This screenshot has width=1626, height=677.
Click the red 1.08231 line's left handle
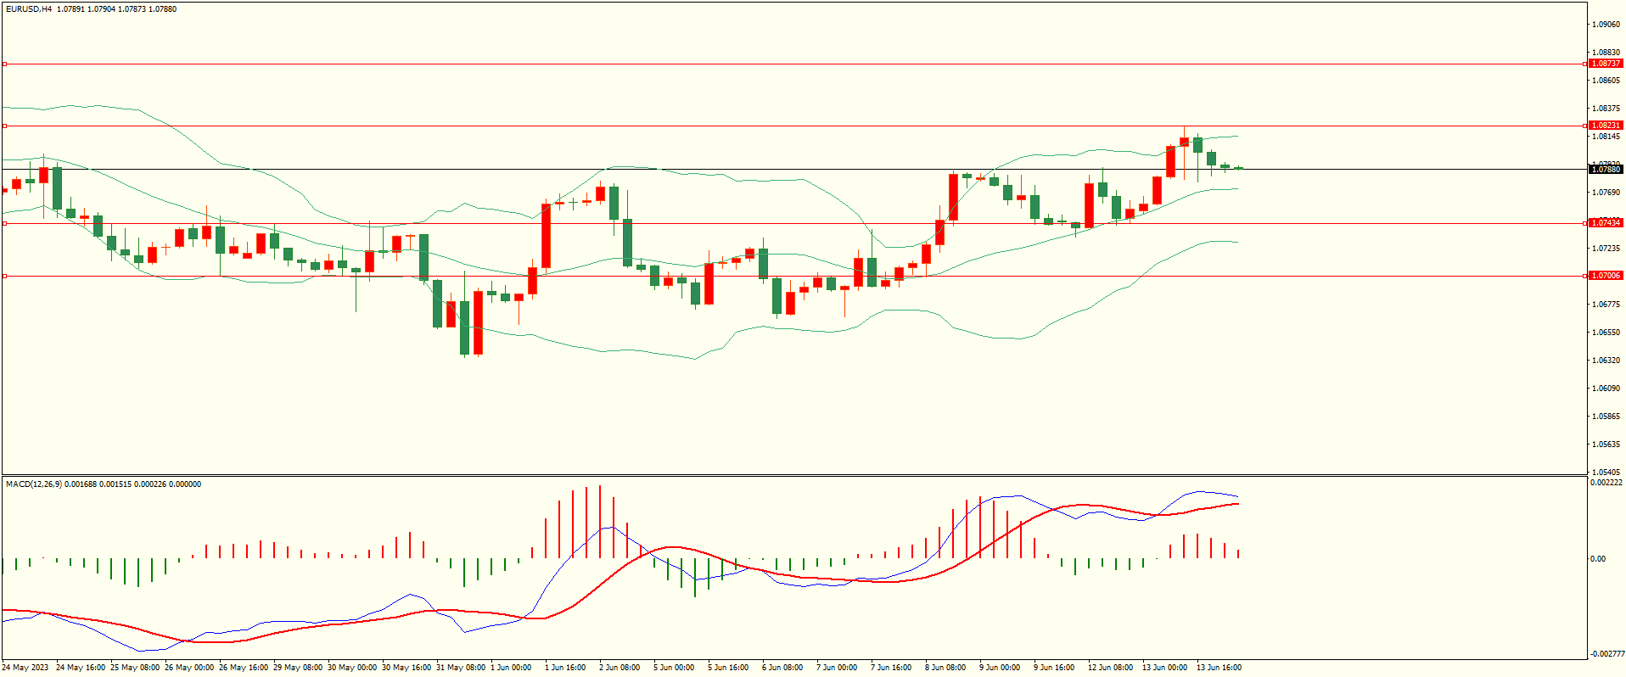click(4, 126)
